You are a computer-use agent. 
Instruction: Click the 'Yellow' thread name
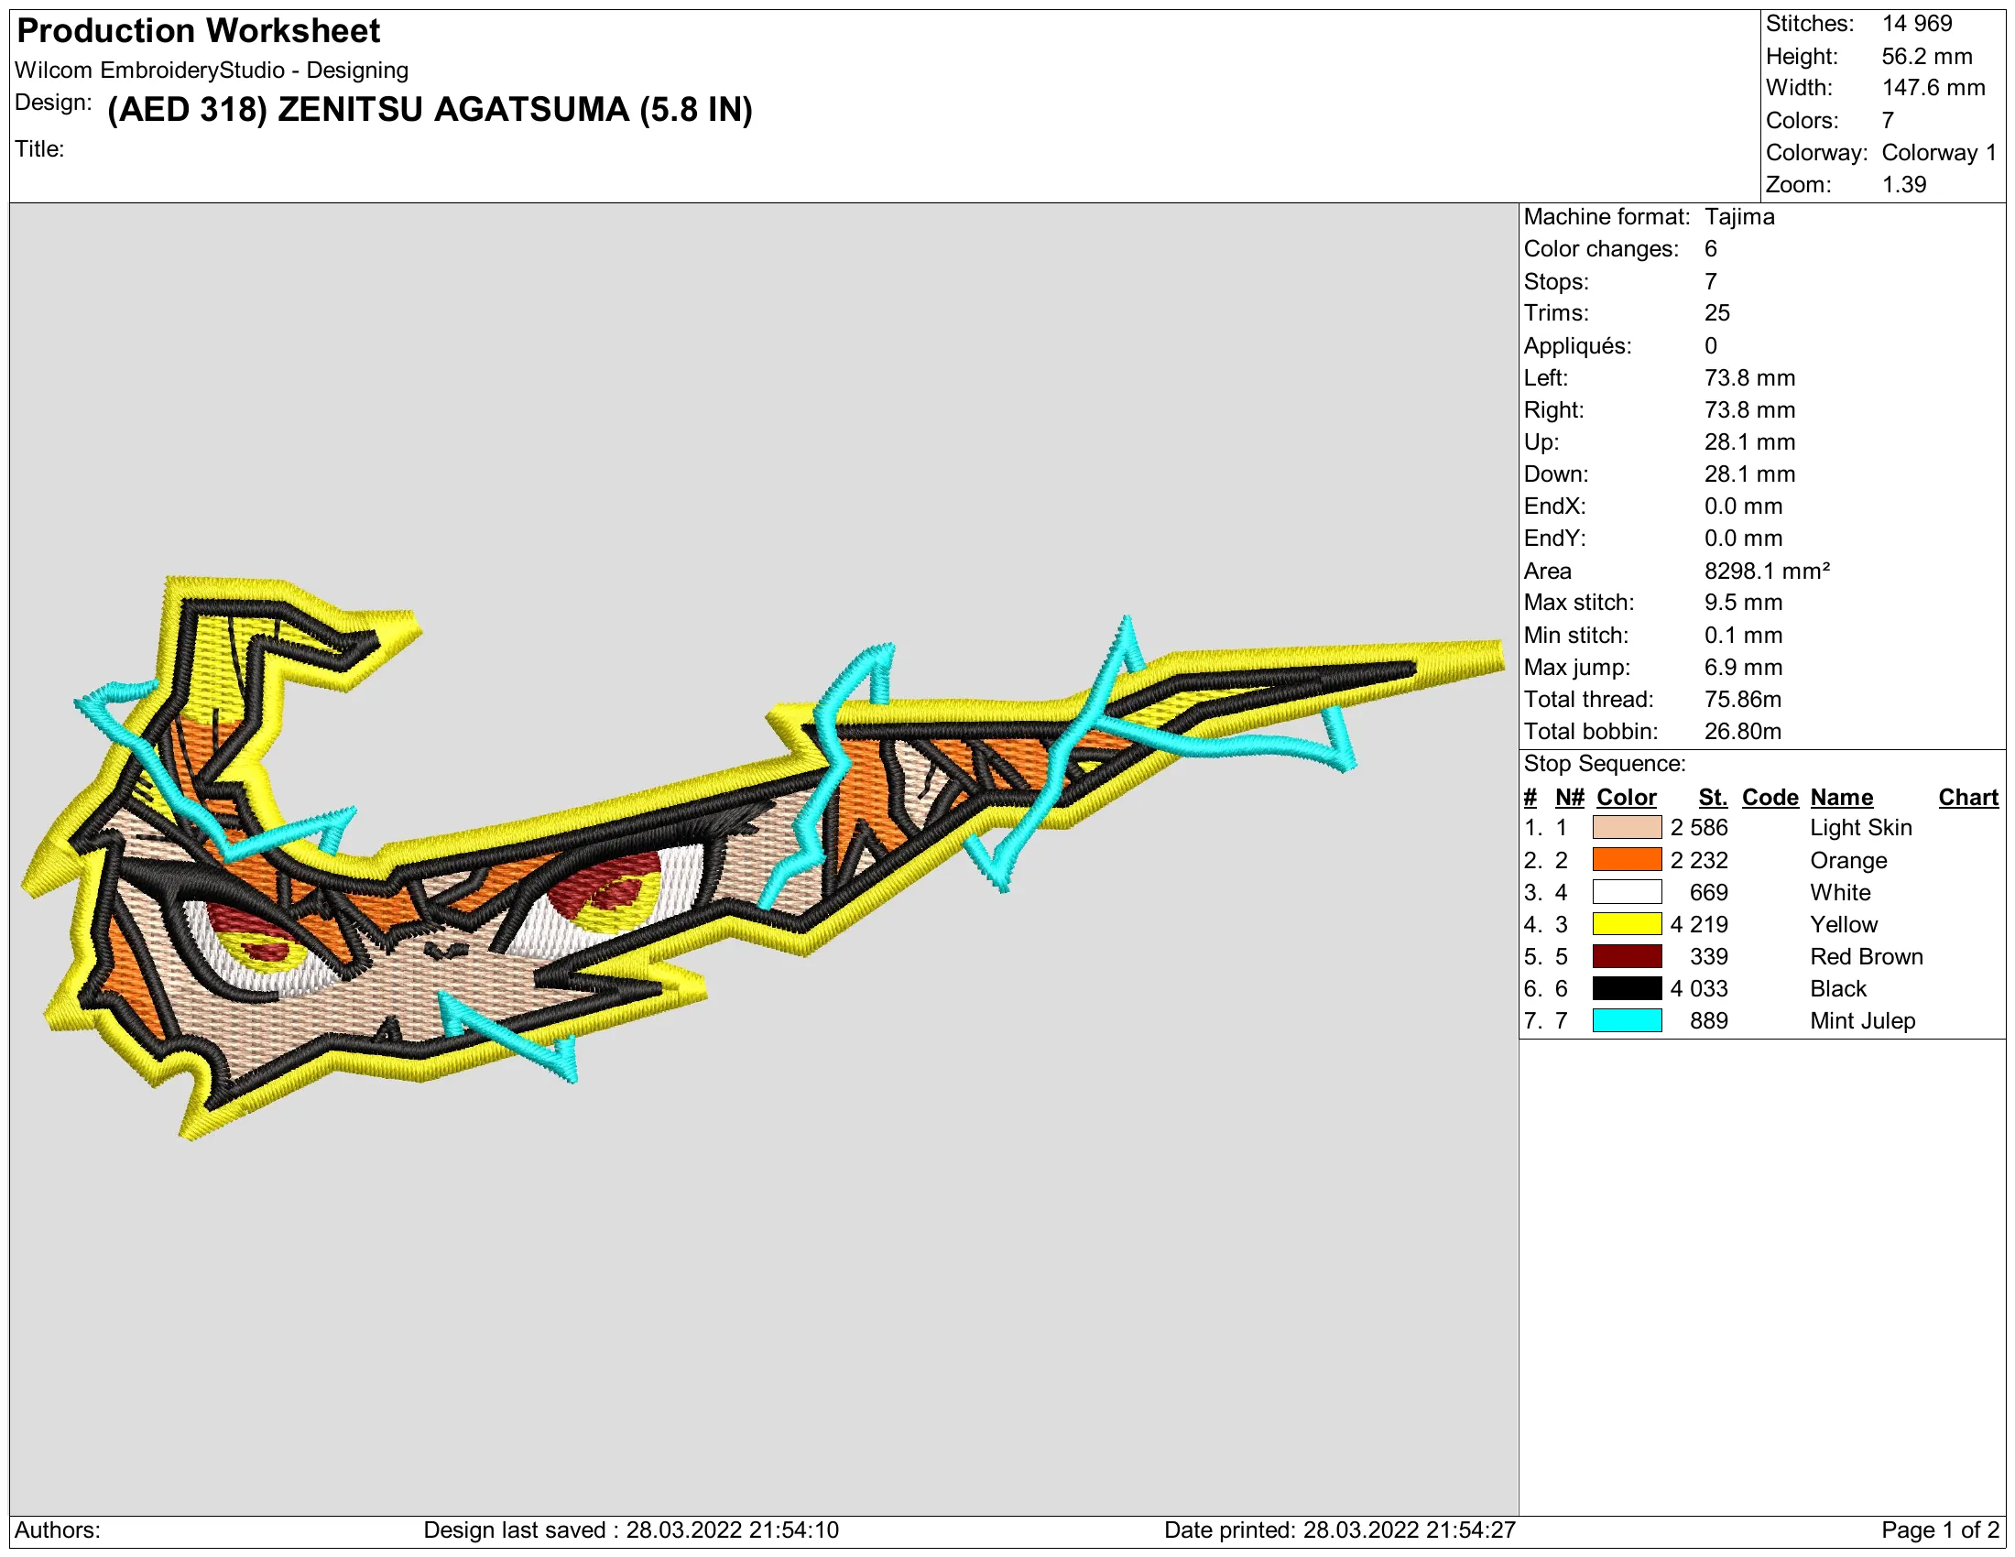click(x=1844, y=924)
